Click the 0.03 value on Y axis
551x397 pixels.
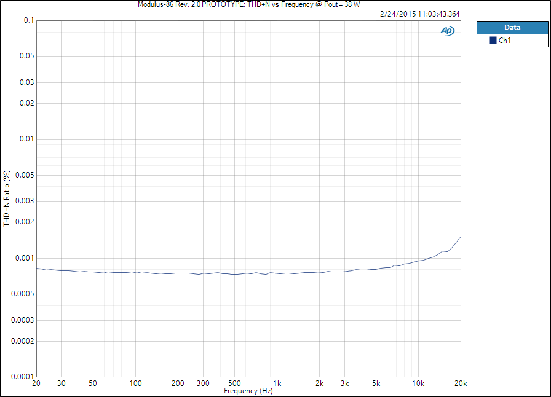(26, 82)
